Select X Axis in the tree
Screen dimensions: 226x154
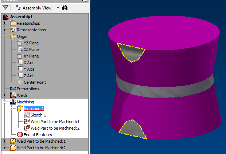pyautogui.click(x=29, y=63)
